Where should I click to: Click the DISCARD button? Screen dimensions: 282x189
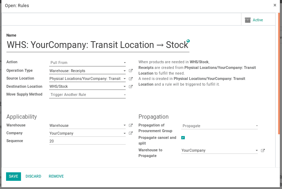click(x=33, y=177)
